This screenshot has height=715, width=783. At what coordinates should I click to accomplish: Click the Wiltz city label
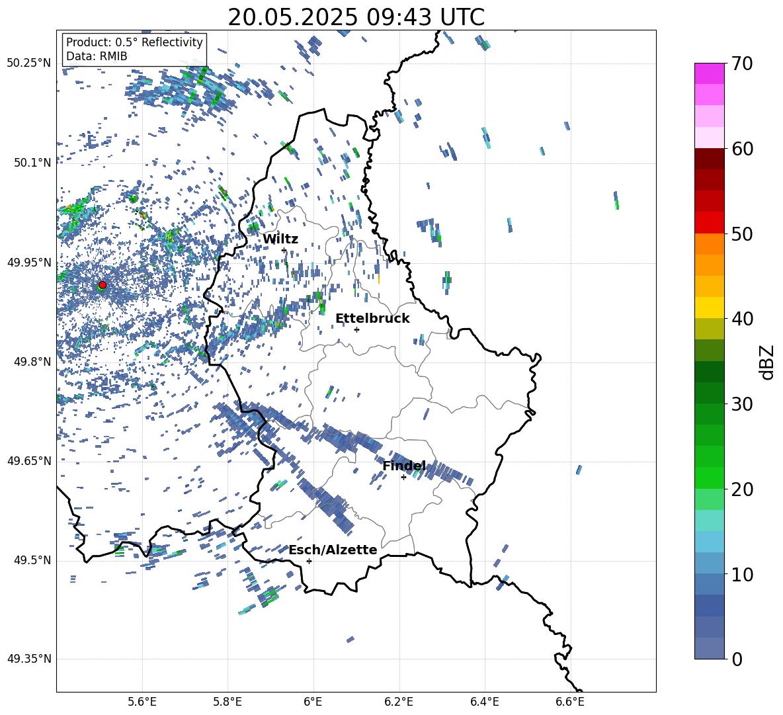coord(280,239)
